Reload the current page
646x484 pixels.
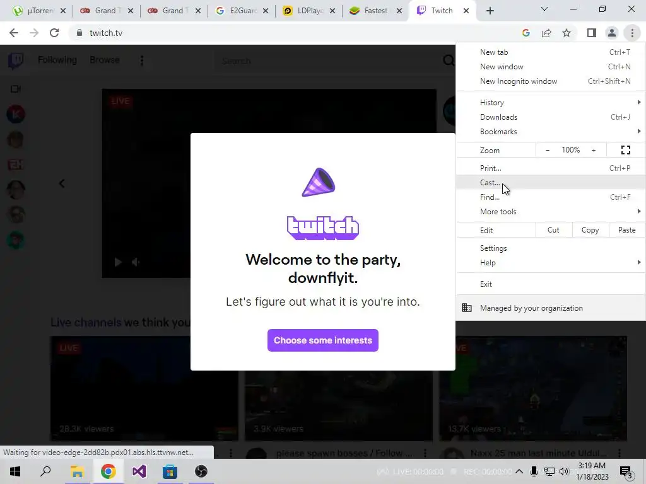point(54,33)
